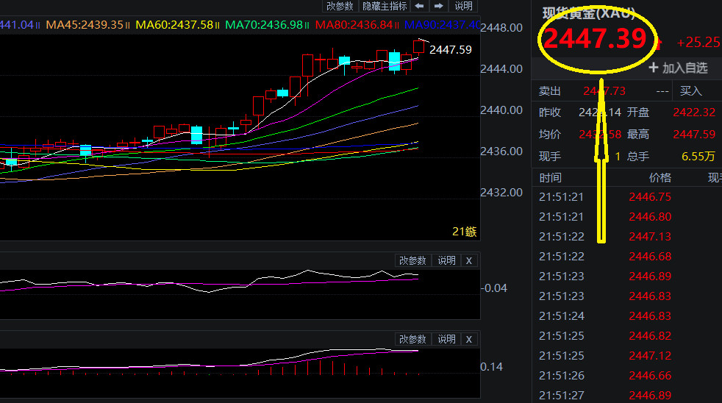Close the second sub-indicator panel with X

(x=469, y=340)
